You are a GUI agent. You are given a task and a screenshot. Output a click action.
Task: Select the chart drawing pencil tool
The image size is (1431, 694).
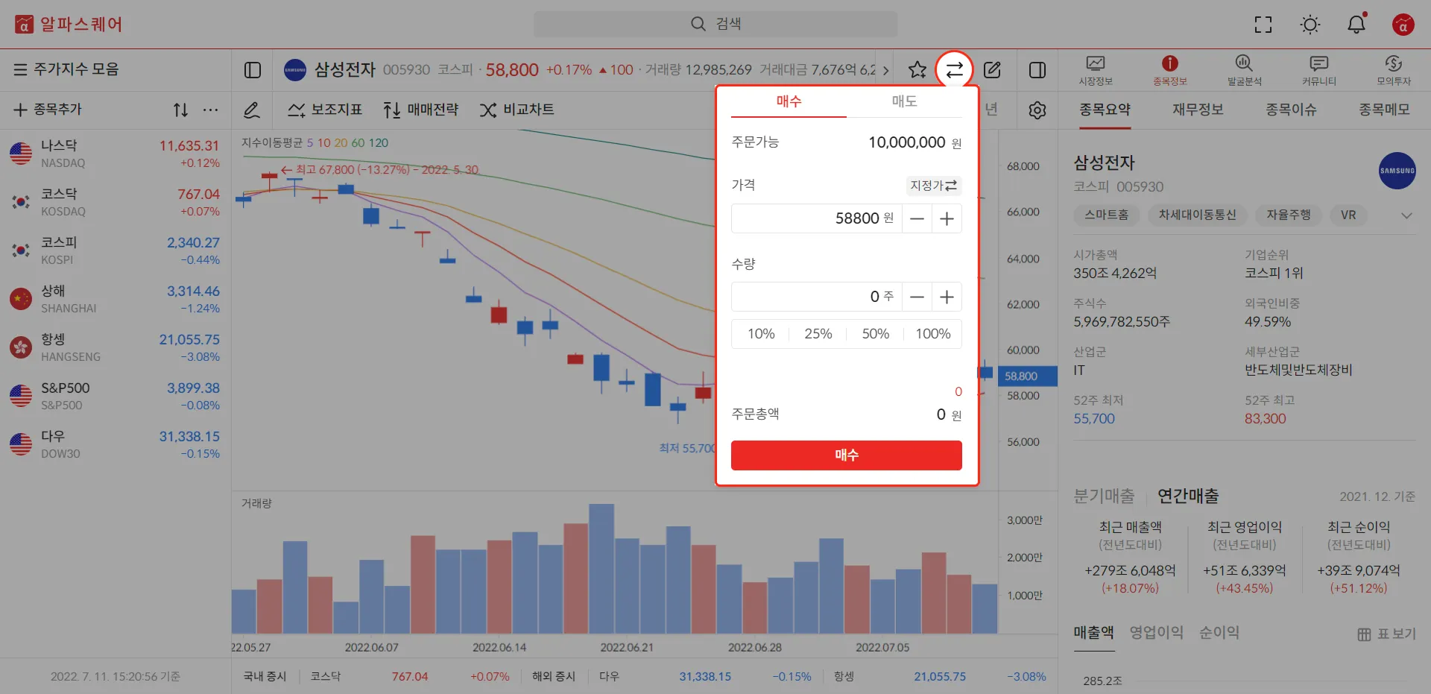tap(252, 110)
